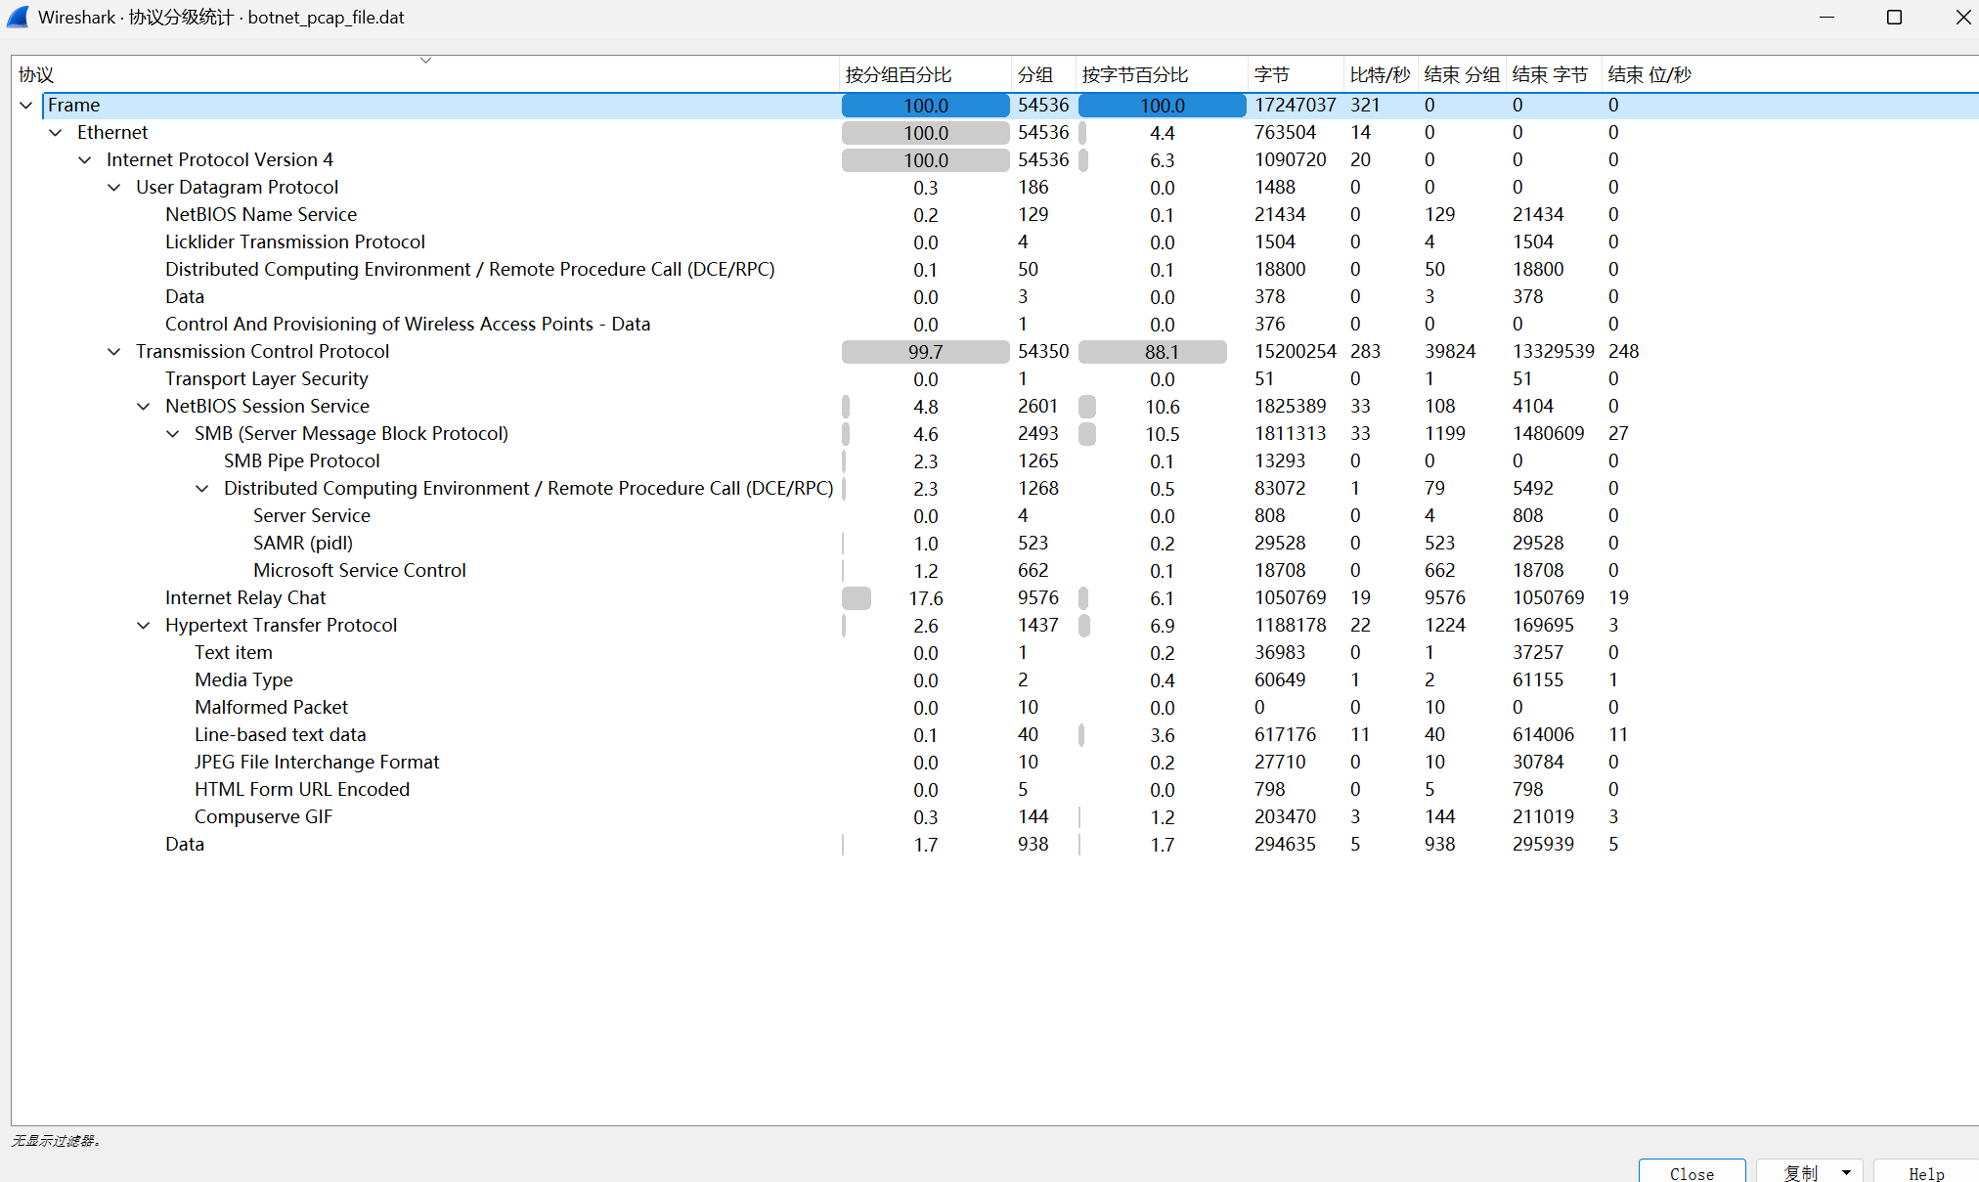Collapse the Ethernet protocol node
This screenshot has width=1979, height=1182.
[x=56, y=133]
